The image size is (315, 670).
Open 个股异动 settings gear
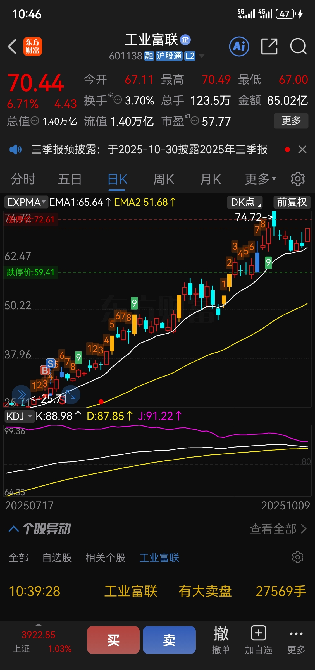coord(297,557)
